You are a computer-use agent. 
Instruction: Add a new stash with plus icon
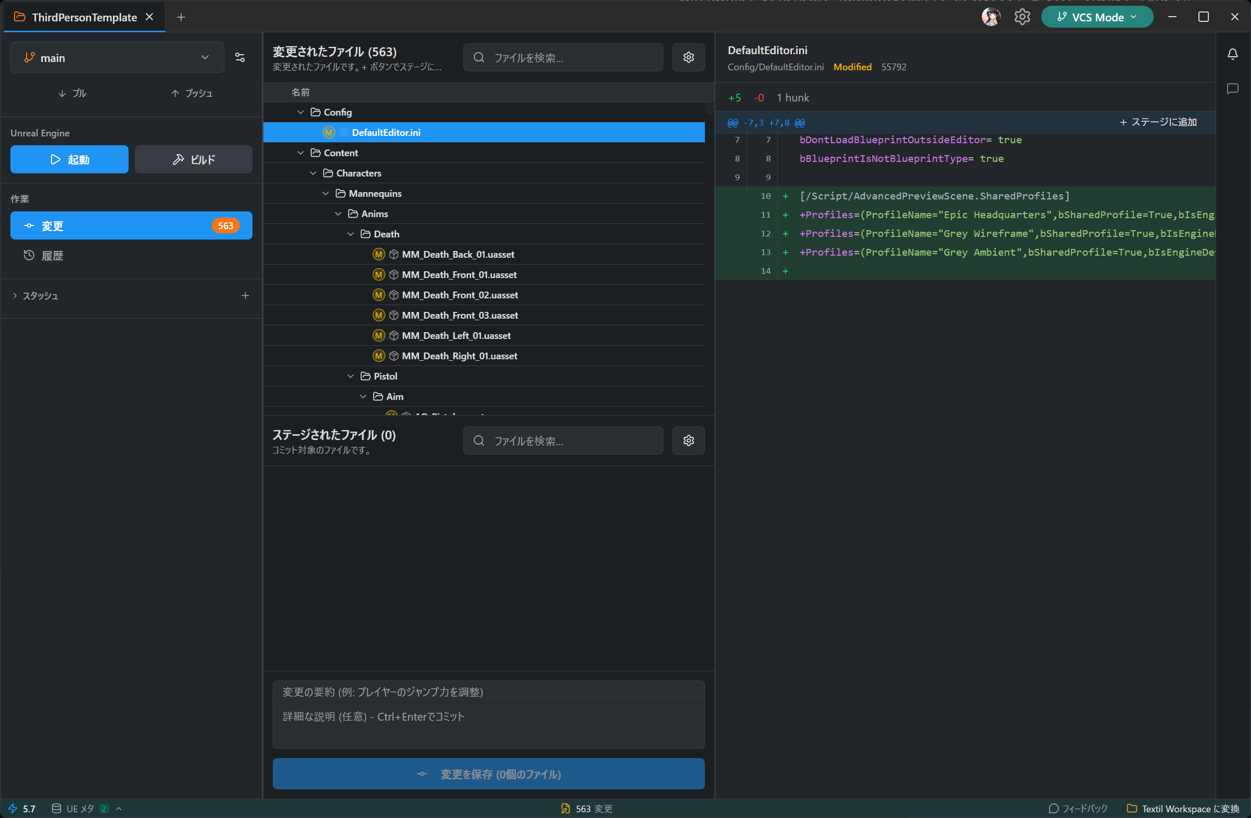pyautogui.click(x=245, y=296)
